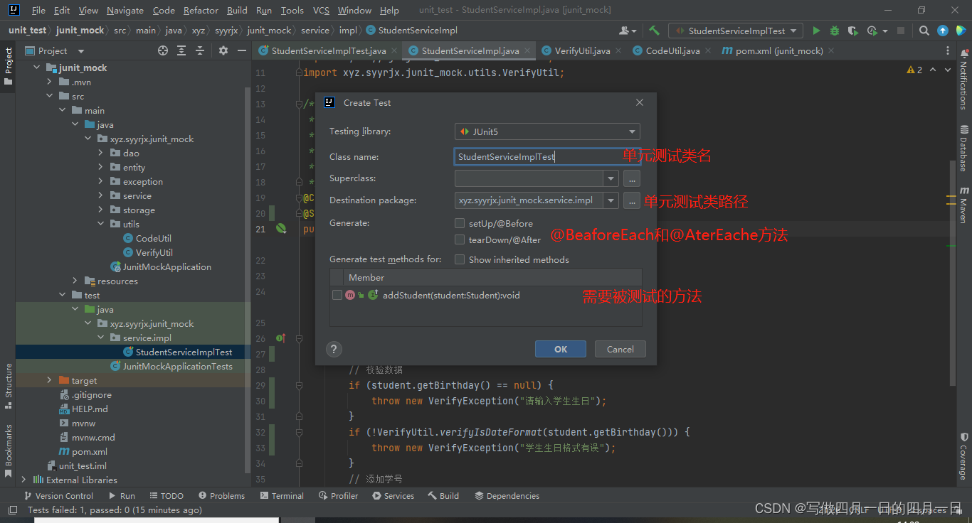Click the Build project hammer icon
972x523 pixels.
pos(654,31)
